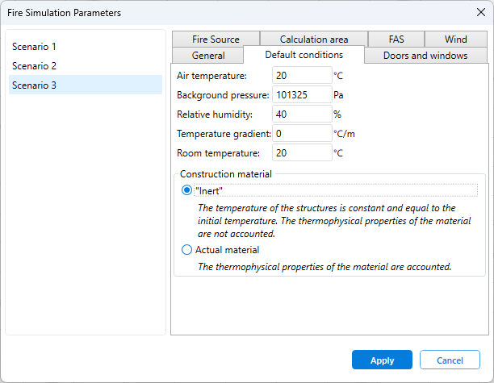Viewport: 494px width, 383px height.
Task: Select the Default conditions tab
Action: click(304, 55)
